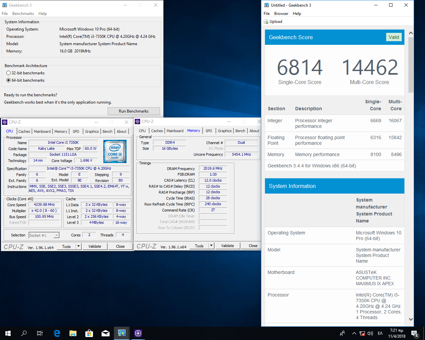Click the taskbar clock showing 11/4/2018
This screenshot has width=425, height=340.
click(396, 333)
